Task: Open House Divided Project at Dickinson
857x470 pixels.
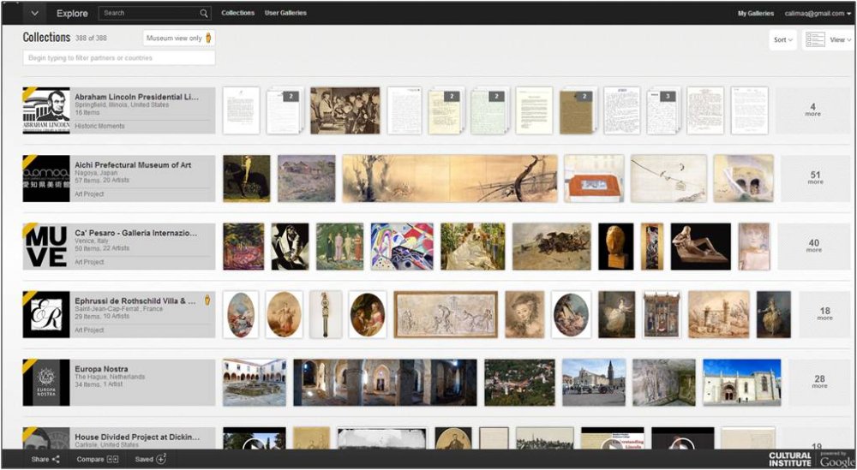Action: [137, 437]
